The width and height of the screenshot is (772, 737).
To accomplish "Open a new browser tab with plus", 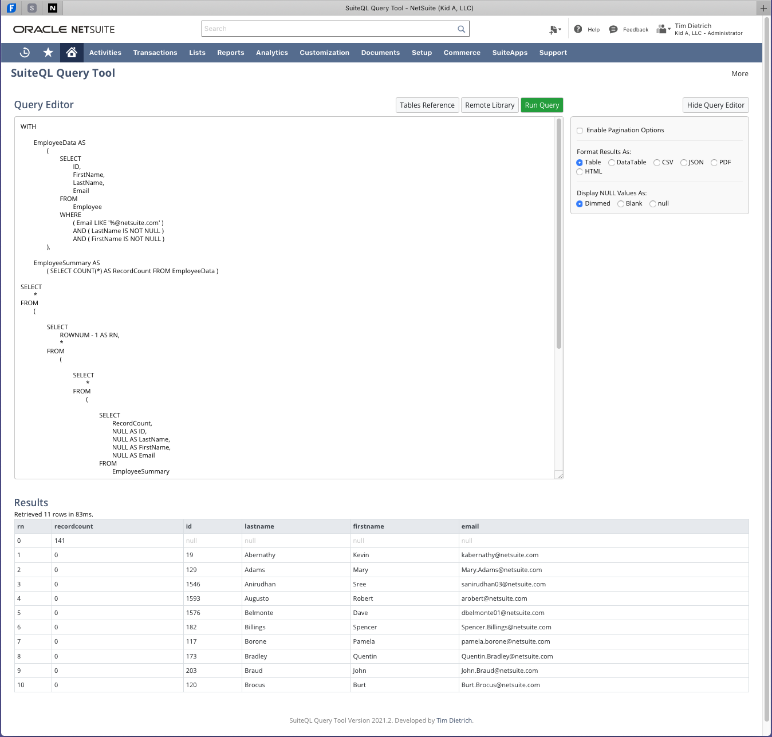I will (763, 8).
